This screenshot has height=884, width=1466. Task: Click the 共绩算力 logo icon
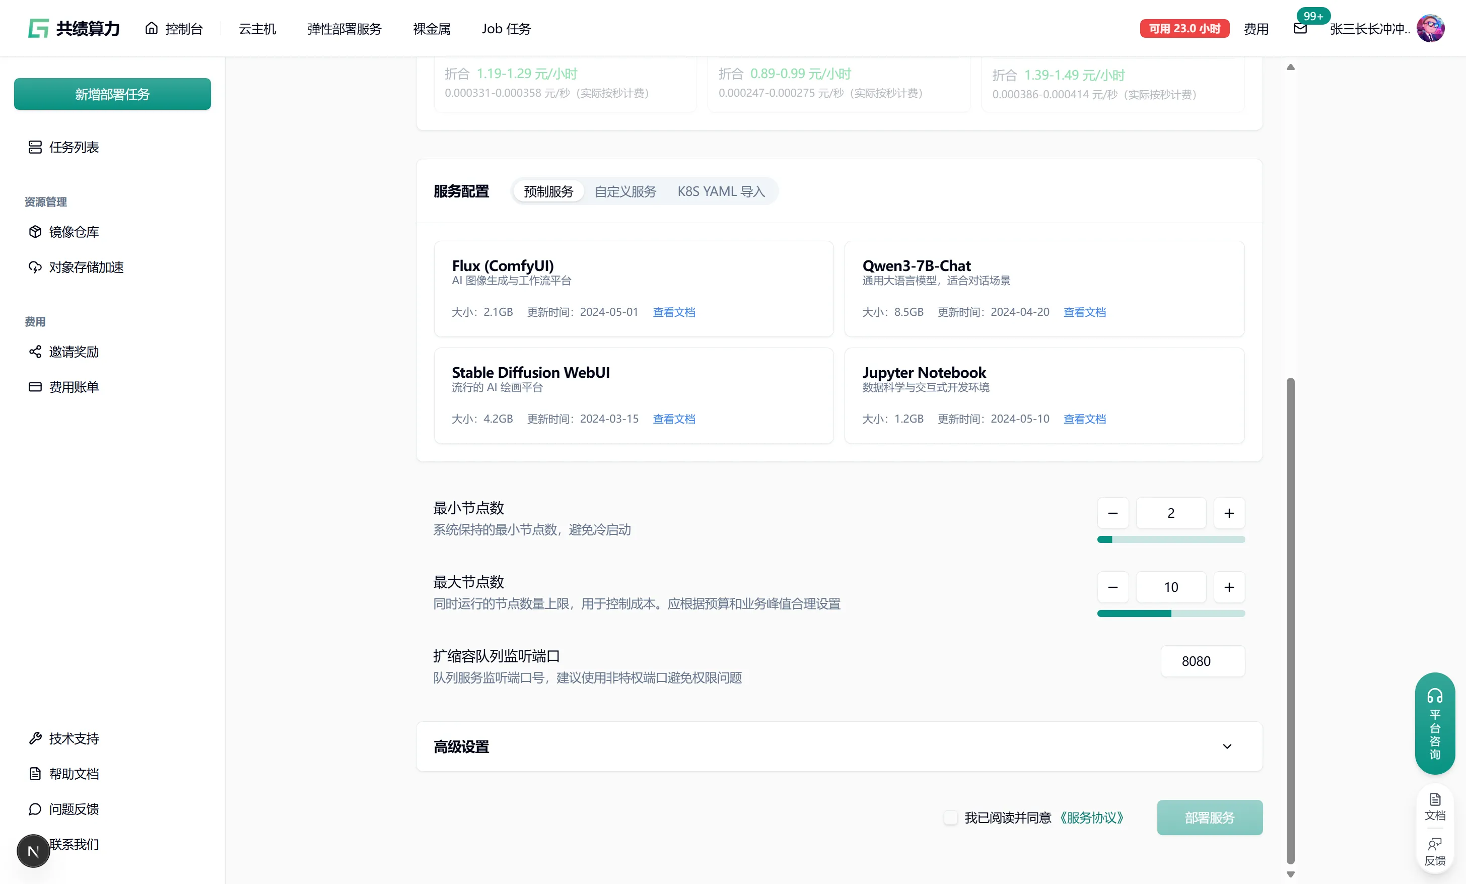coord(39,28)
